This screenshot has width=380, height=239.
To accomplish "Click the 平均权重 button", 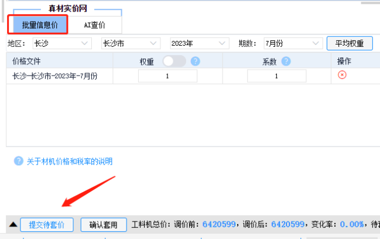I will [x=350, y=43].
